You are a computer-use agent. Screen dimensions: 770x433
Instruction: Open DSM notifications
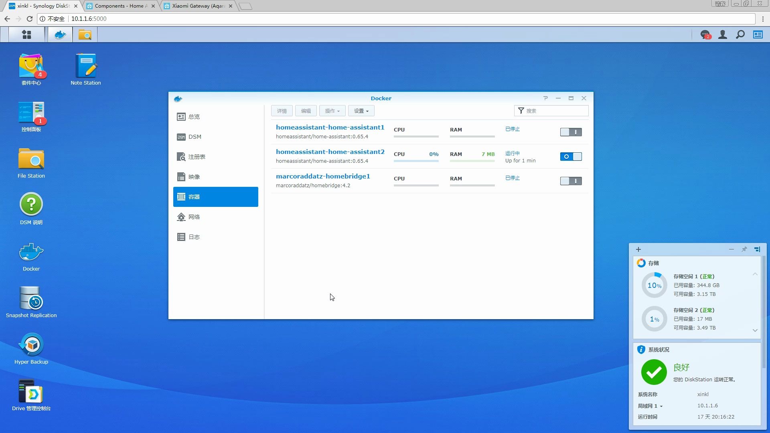click(x=705, y=34)
